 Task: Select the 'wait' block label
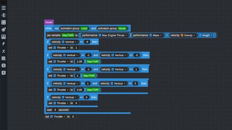(49, 110)
